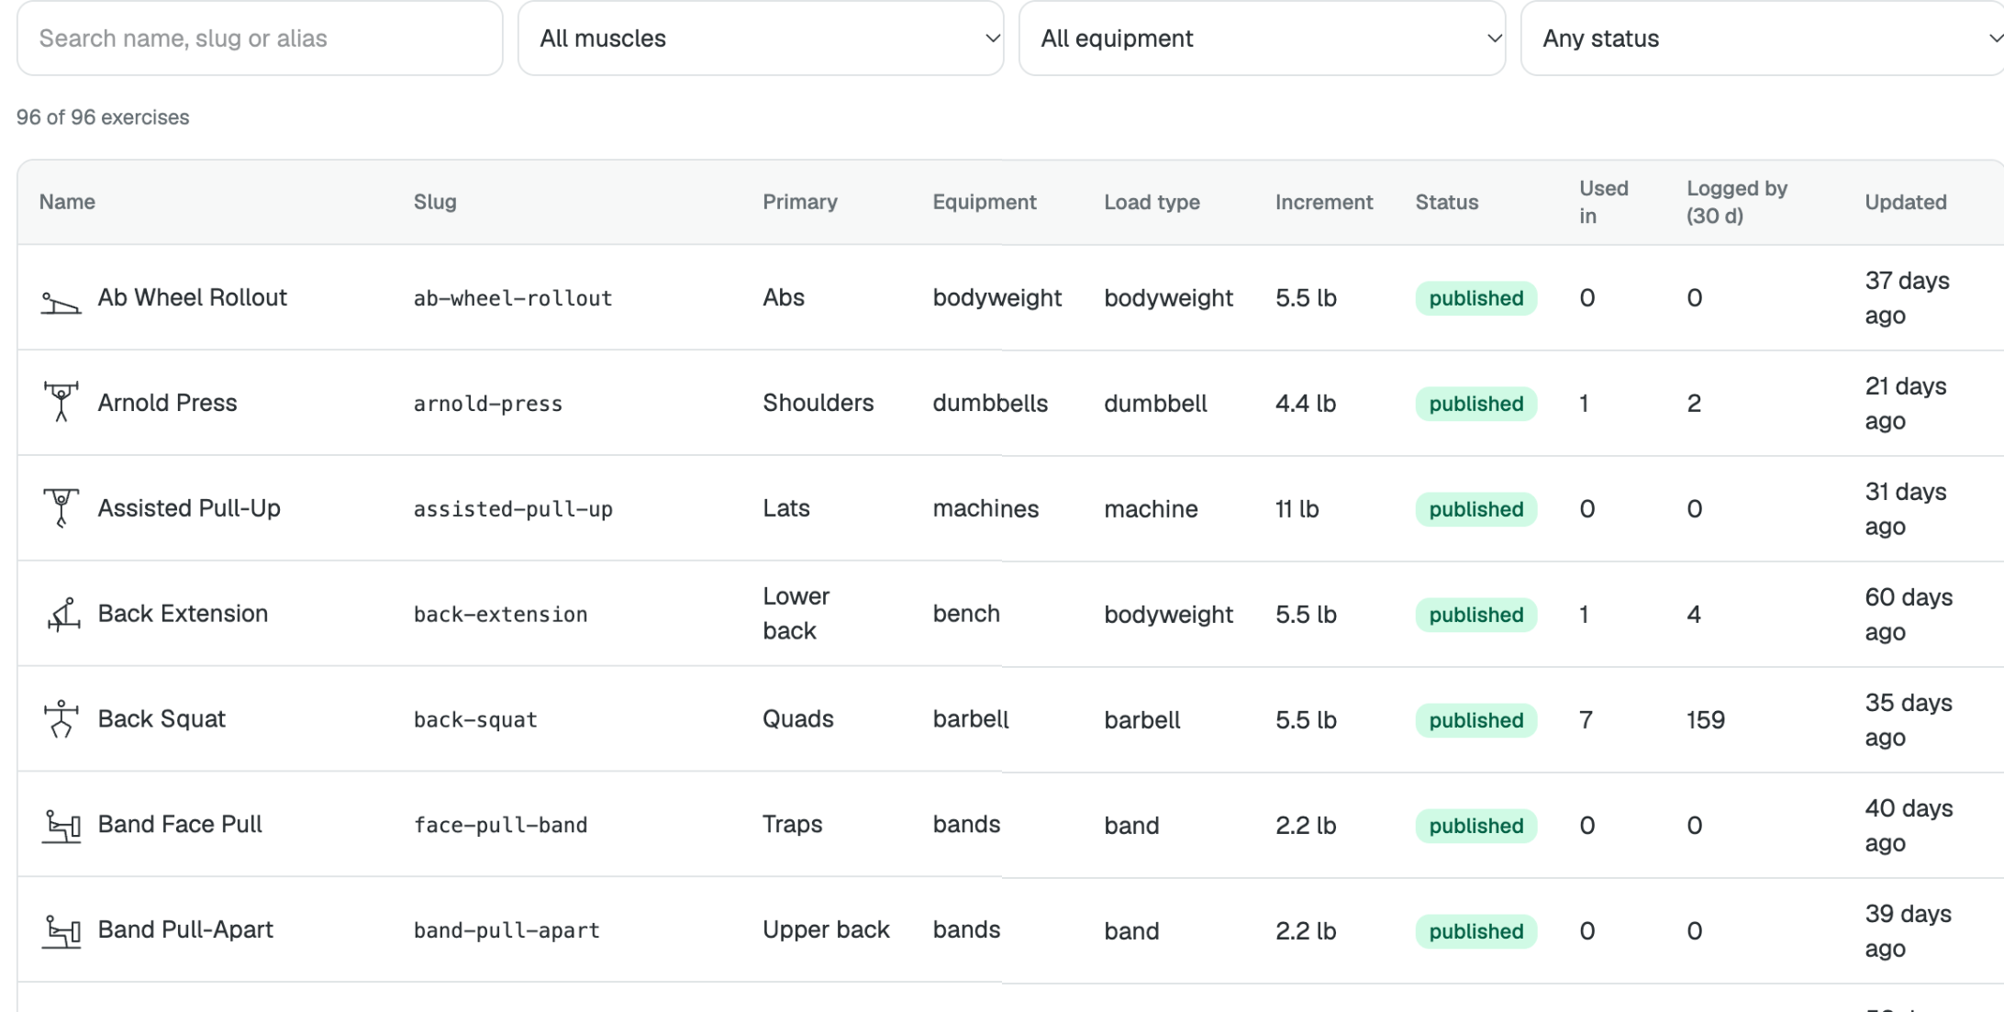Open the Back Extension exercise name
The height and width of the screenshot is (1012, 2004).
[183, 614]
